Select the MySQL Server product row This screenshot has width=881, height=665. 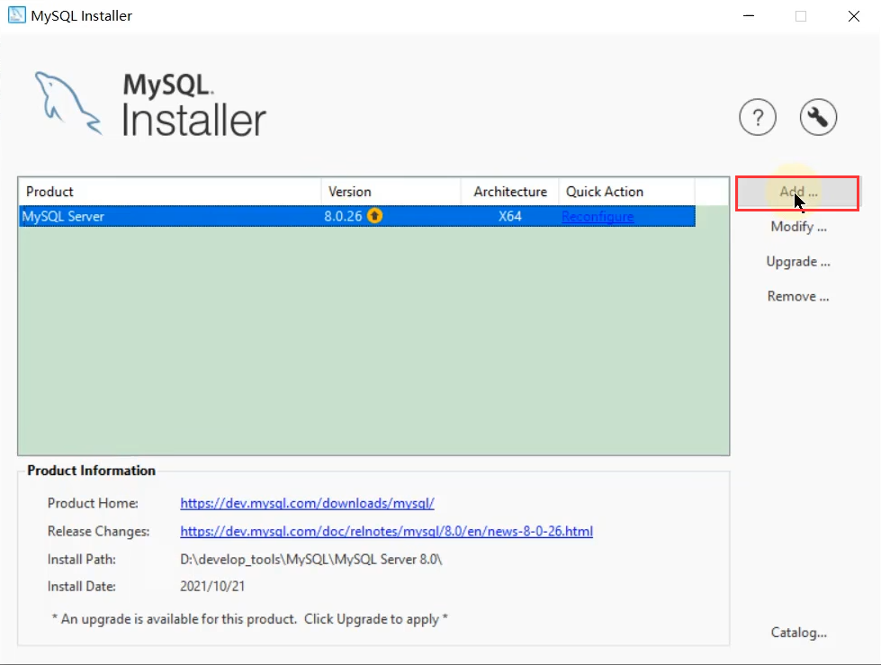click(357, 216)
